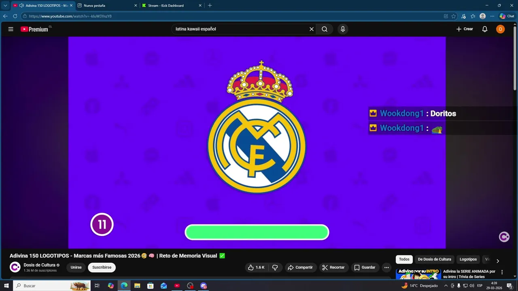Click the Unirse button

pyautogui.click(x=76, y=268)
